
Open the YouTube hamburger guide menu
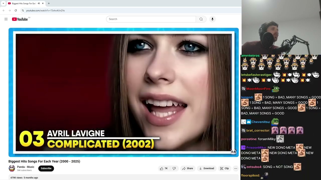pos(6,19)
